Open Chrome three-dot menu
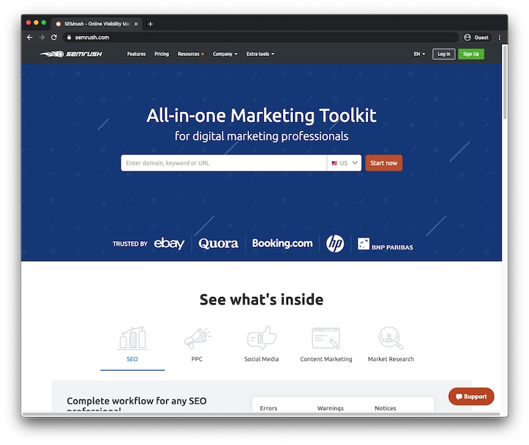This screenshot has height=445, width=529. coord(500,38)
